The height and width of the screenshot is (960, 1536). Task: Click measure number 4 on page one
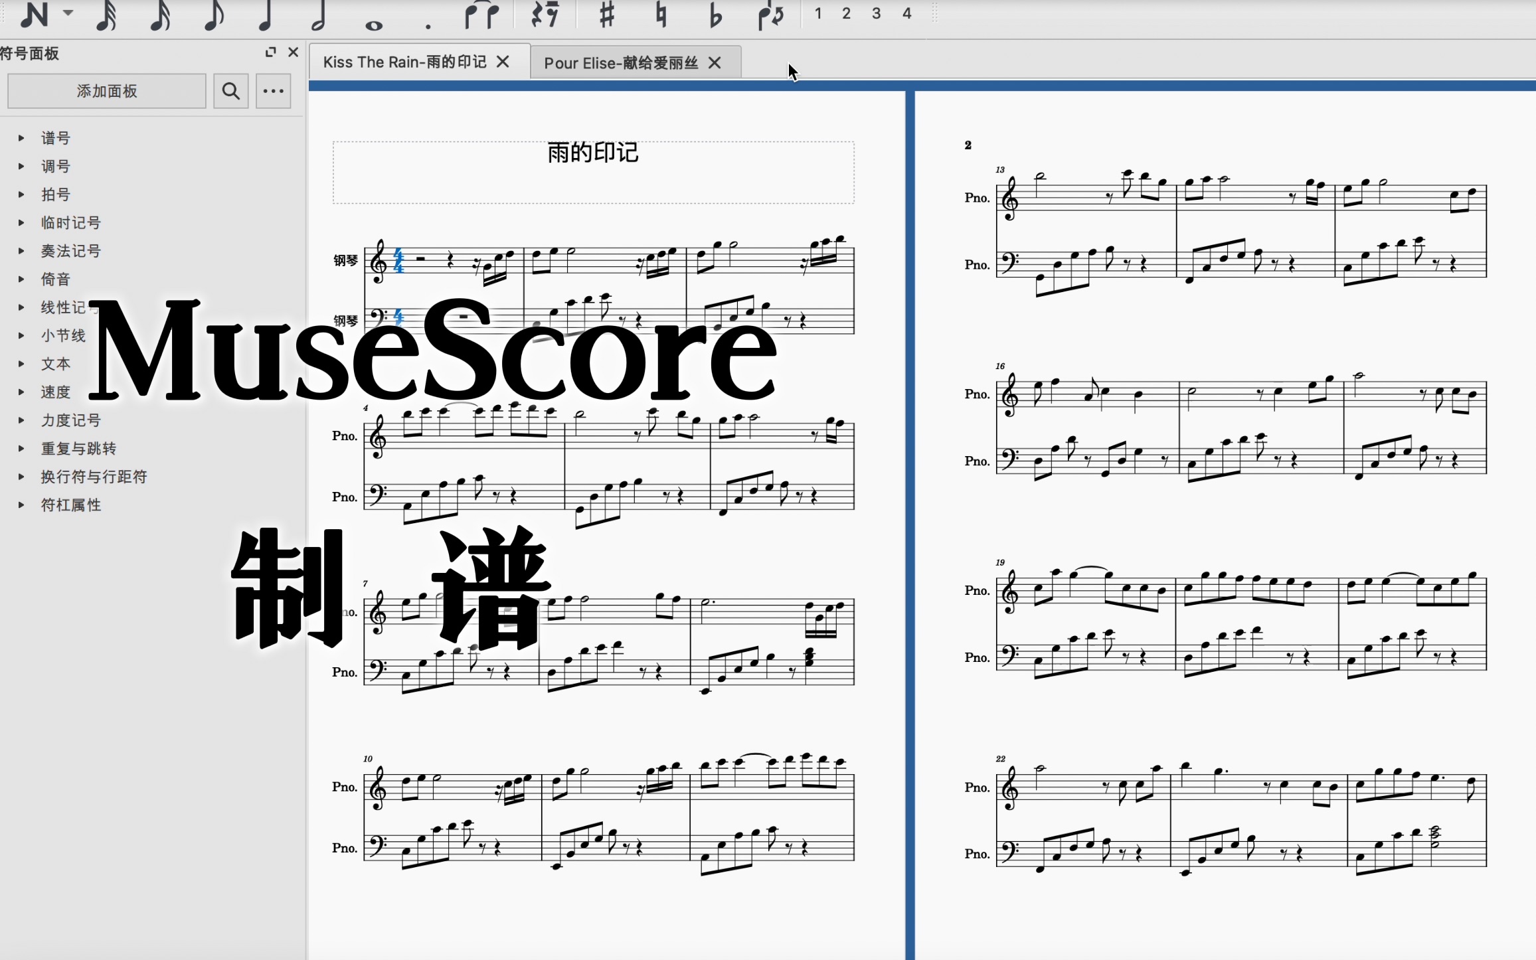[x=365, y=408]
